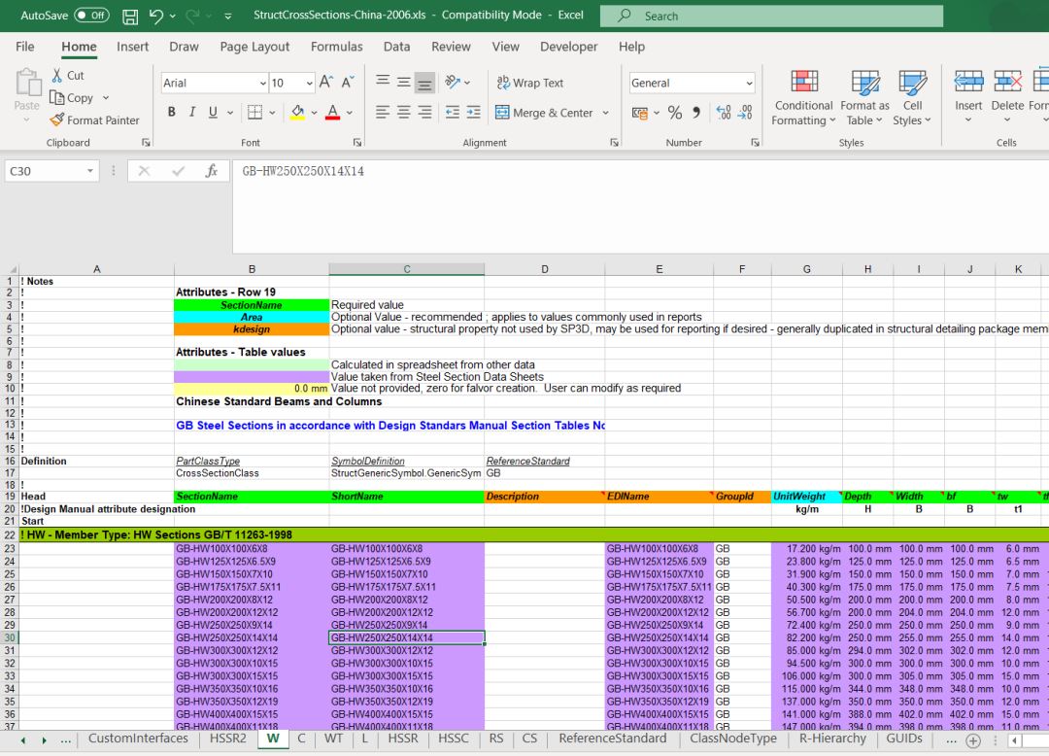Open Format as Table dropdown
The image size is (1049, 756).
coord(864,98)
